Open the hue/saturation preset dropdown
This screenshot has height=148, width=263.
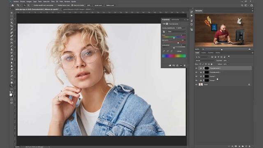coord(181,28)
